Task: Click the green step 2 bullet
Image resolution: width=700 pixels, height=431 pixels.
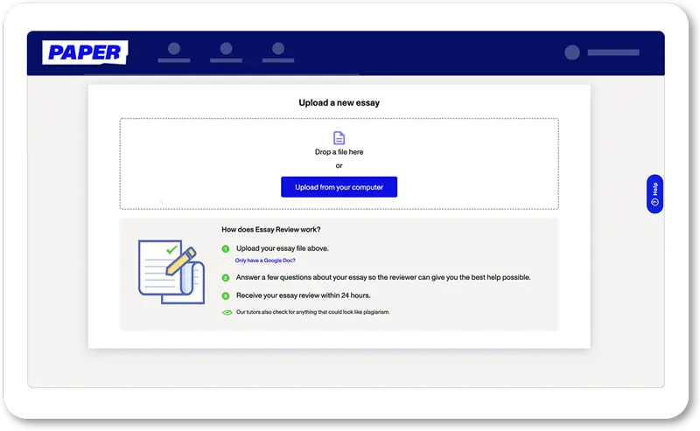Action: [x=226, y=277]
